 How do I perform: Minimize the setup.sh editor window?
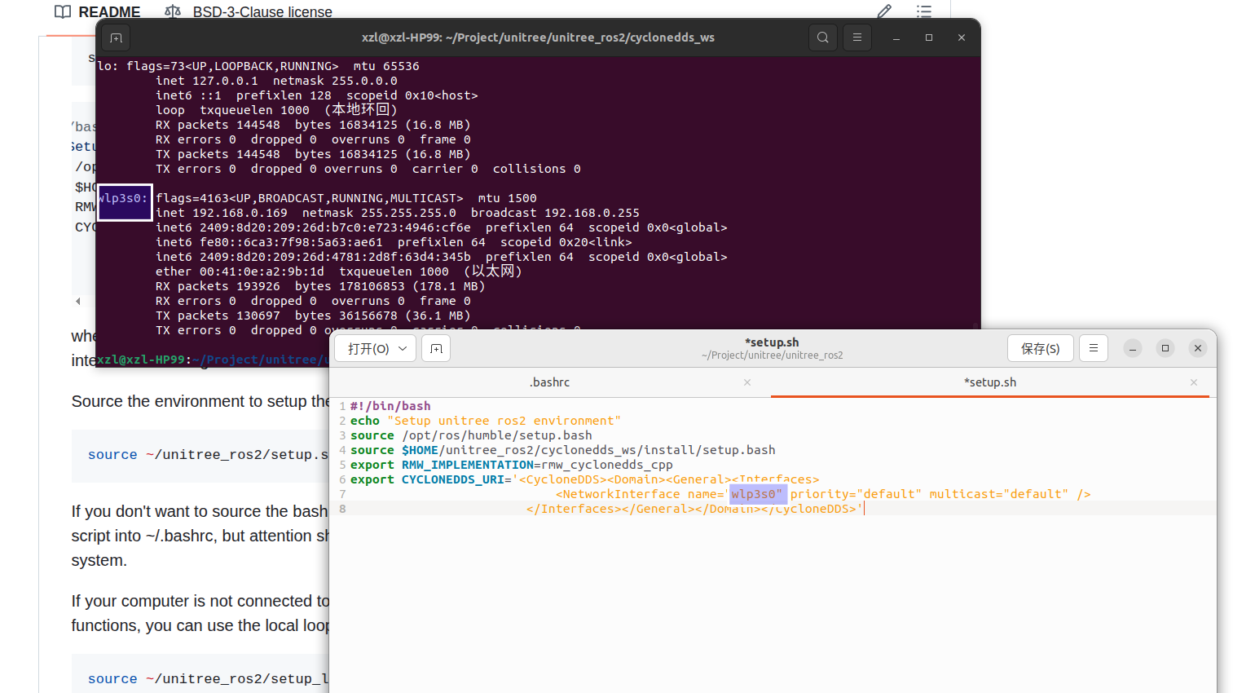pyautogui.click(x=1133, y=348)
